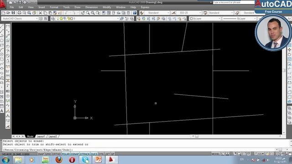Toggle DUCS in status bar
Screen dimensions: 292x164
coord(94,154)
